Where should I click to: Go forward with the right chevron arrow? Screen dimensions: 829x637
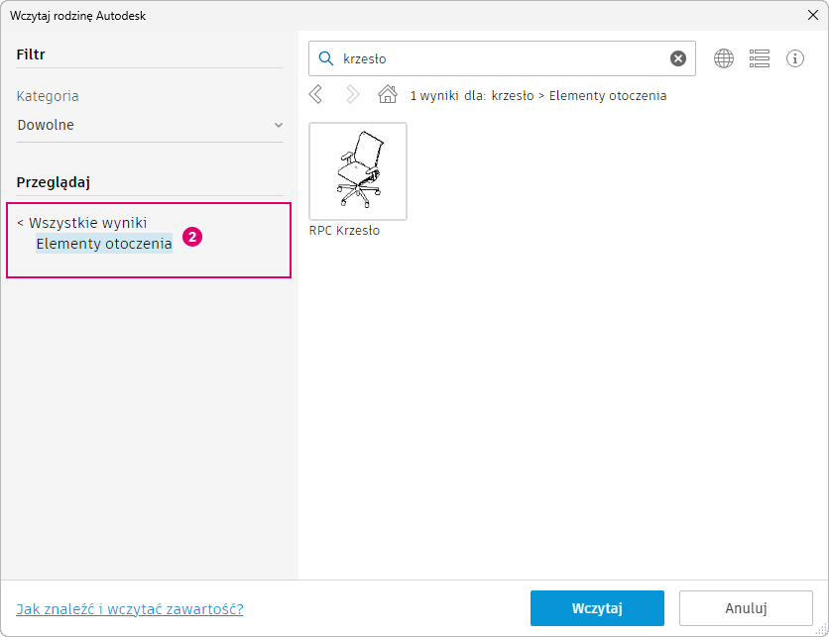click(353, 94)
